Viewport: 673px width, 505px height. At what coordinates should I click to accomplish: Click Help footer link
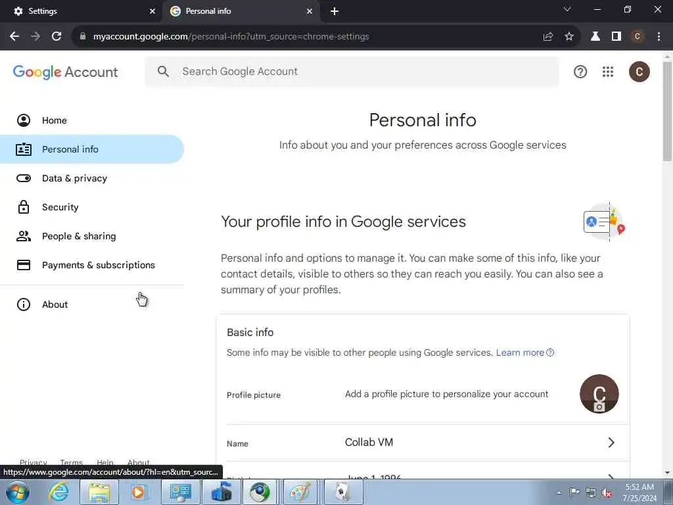[x=105, y=462]
